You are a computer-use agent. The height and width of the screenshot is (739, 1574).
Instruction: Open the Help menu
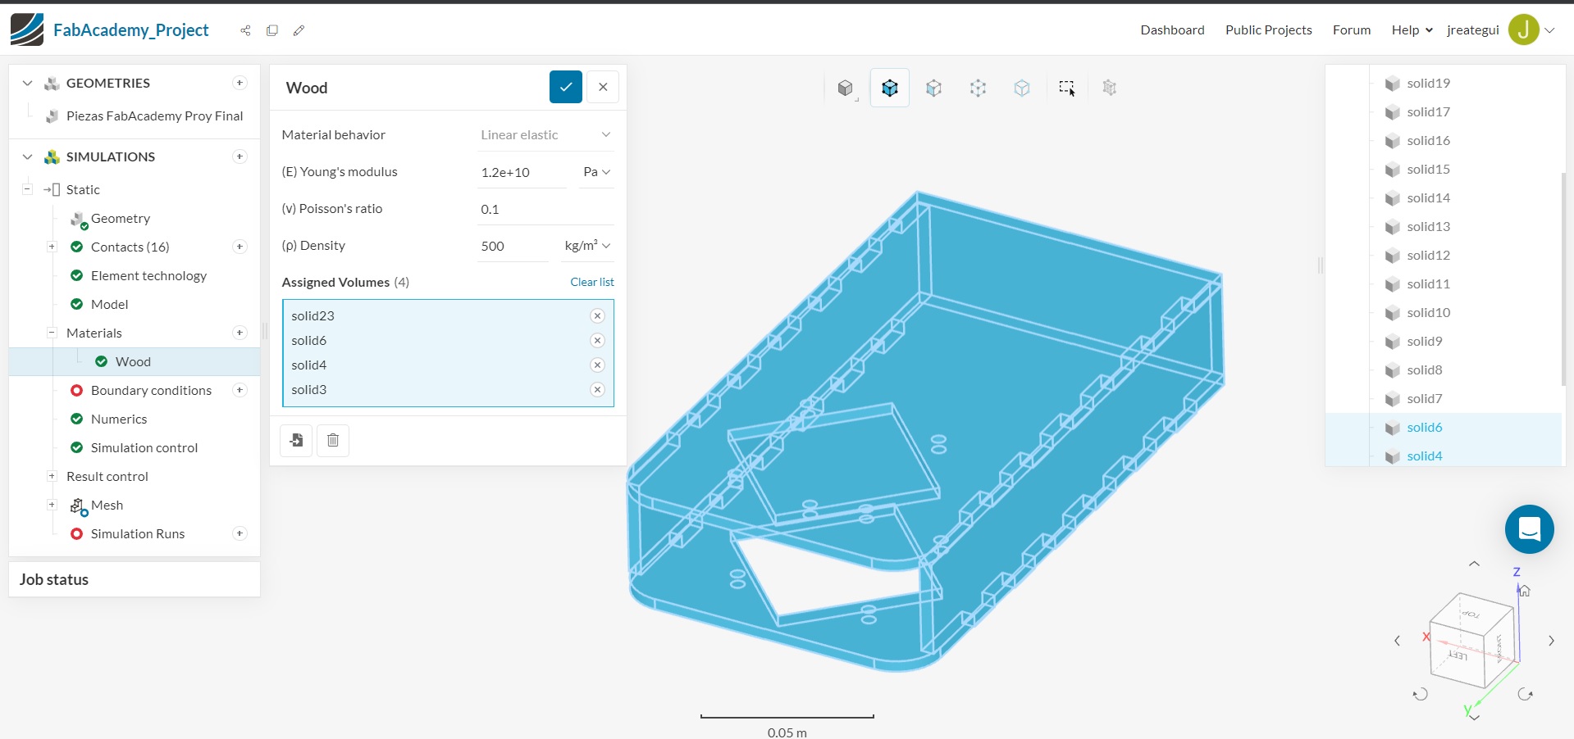(x=1412, y=30)
